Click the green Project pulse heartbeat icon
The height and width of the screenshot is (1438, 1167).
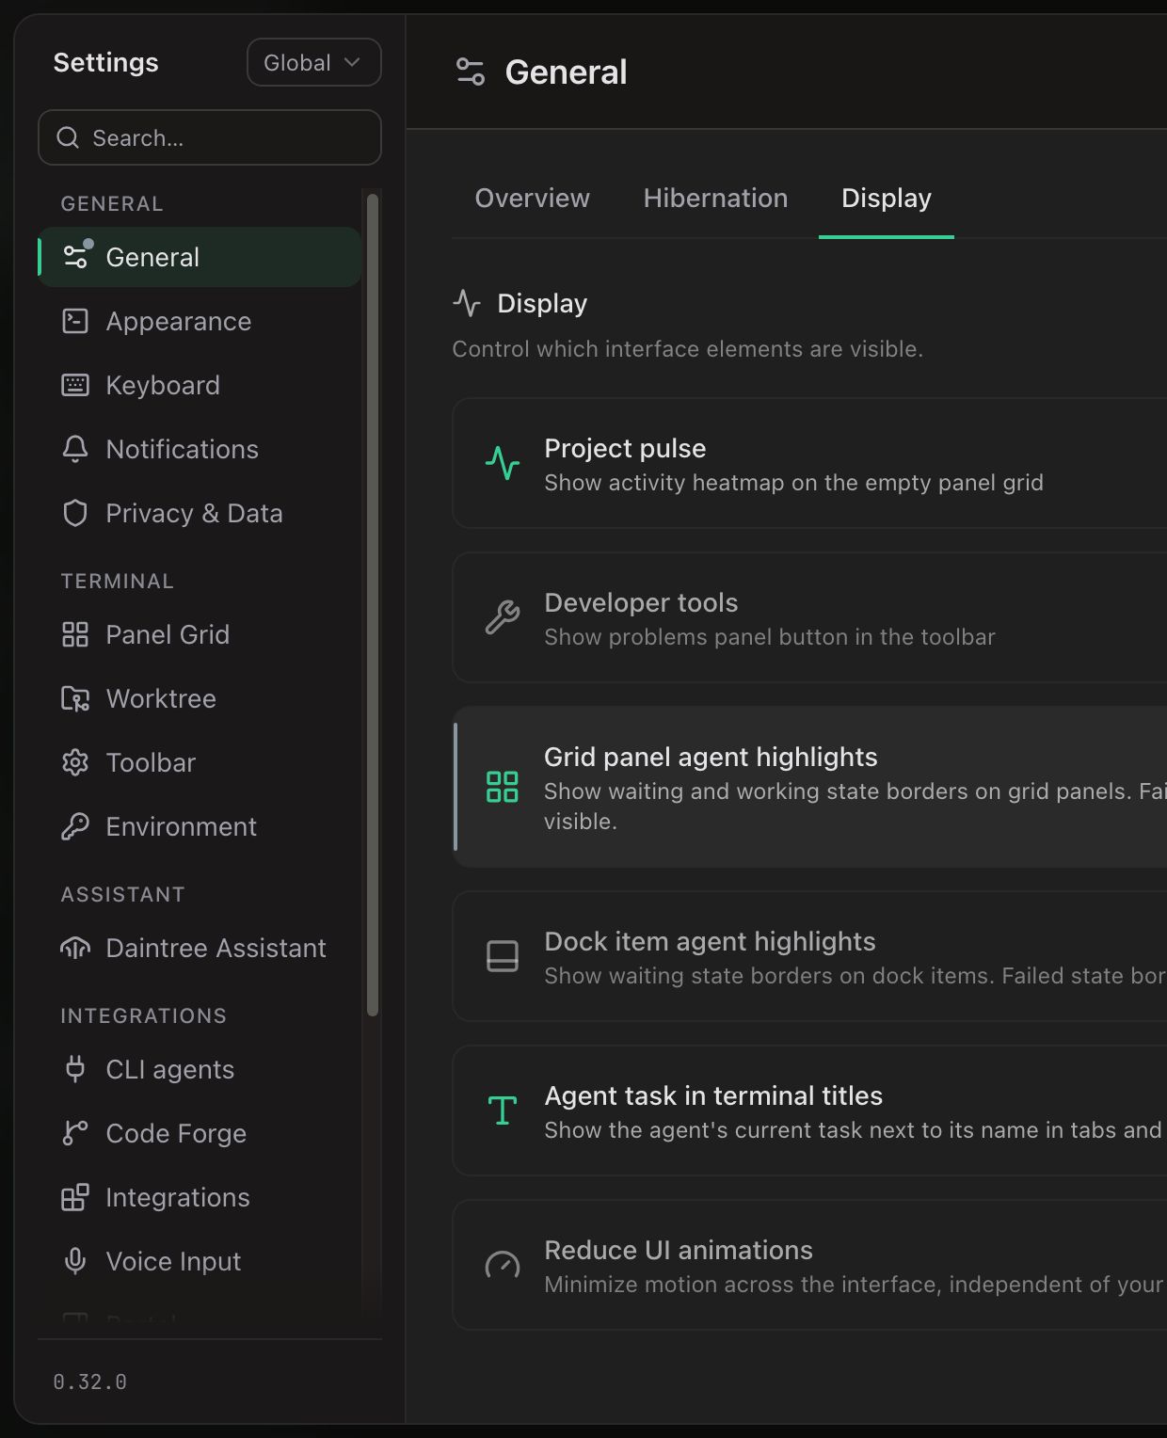click(503, 463)
